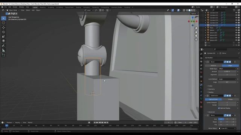The image size is (241, 135).
Task: Open the Object Data properties tab
Action: tap(201, 99)
